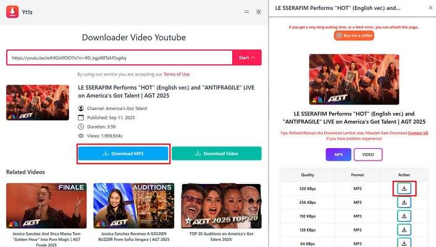This screenshot has height=247, width=436.
Task: Open the hamburger menu icon
Action: click(x=246, y=12)
